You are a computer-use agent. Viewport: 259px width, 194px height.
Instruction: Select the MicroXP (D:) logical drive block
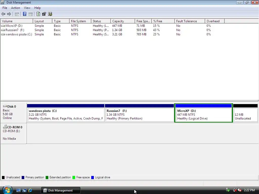point(204,113)
